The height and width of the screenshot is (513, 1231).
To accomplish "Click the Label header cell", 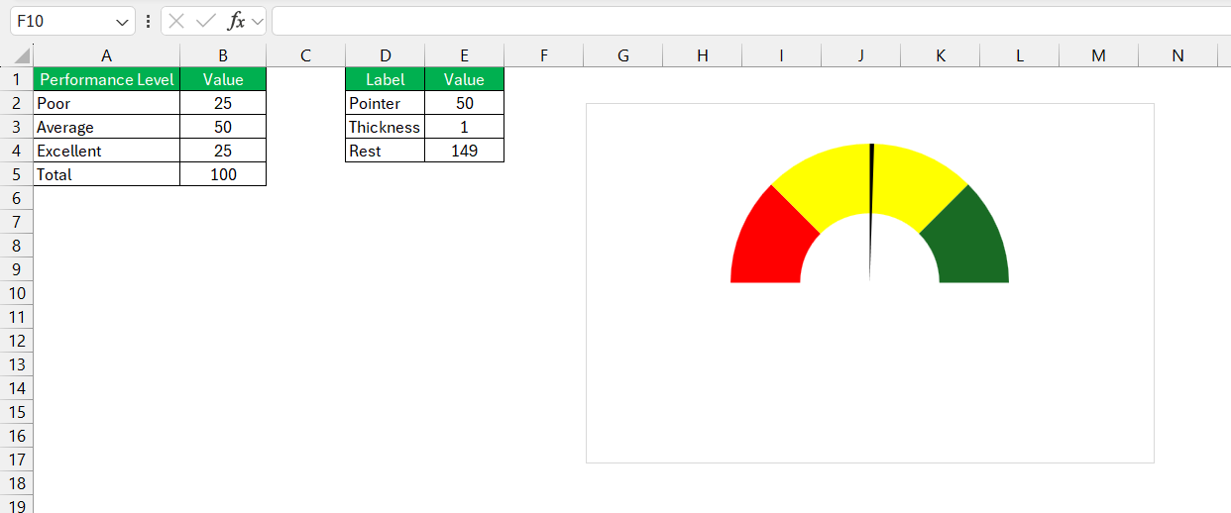I will (385, 79).
